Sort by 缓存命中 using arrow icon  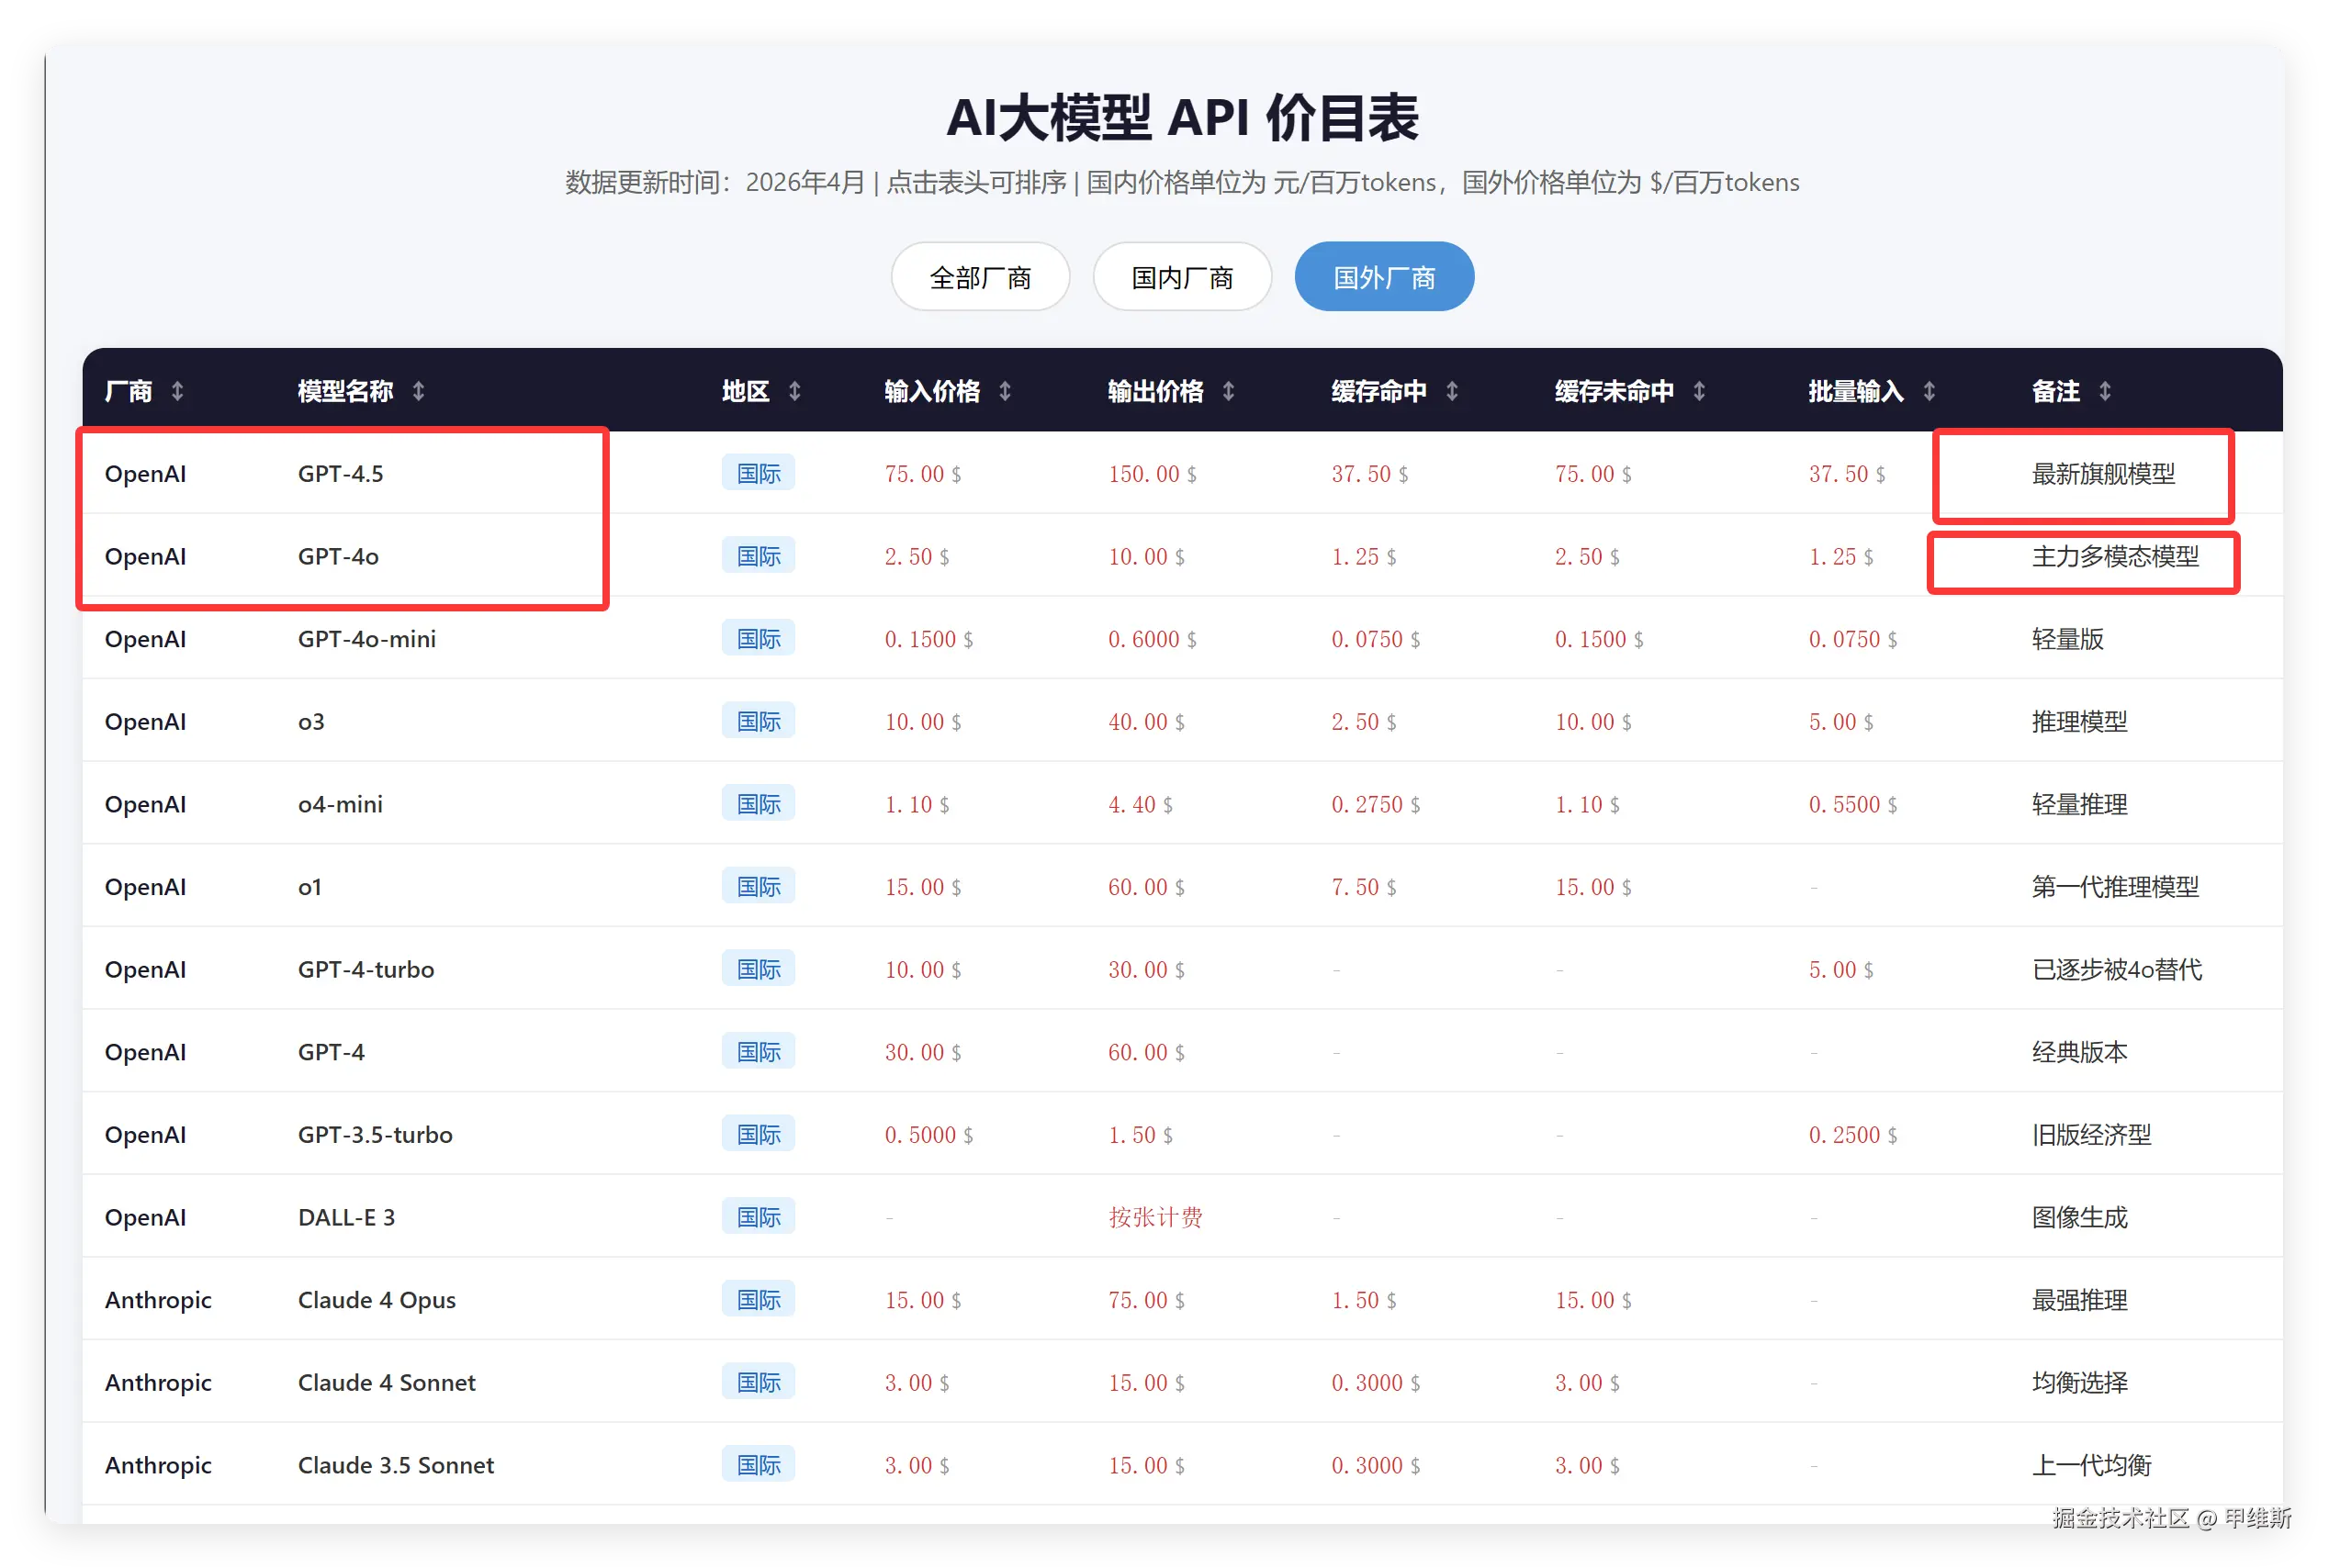click(x=1452, y=391)
